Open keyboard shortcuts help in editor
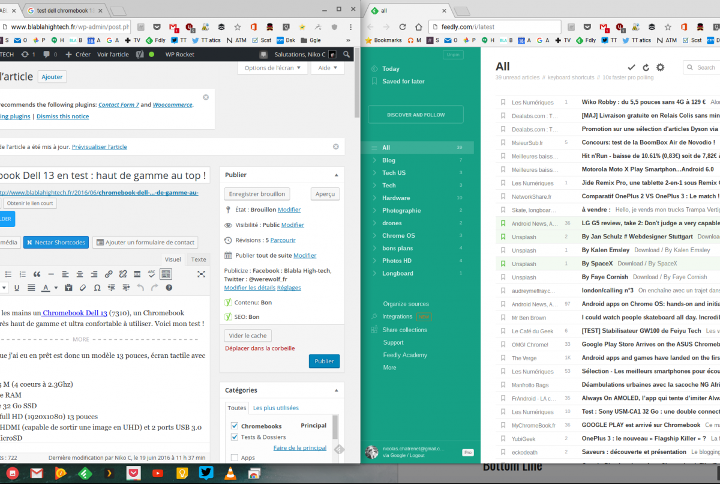This screenshot has width=720, height=484. [x=169, y=288]
